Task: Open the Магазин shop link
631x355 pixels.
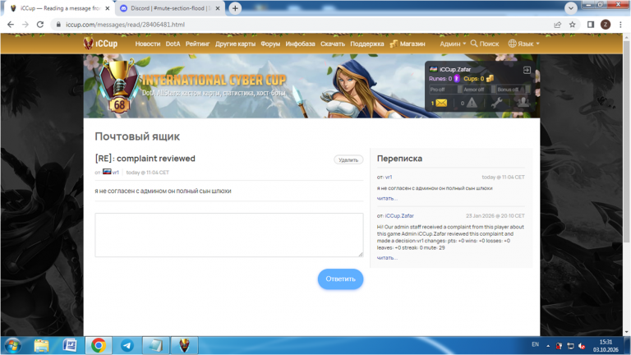Action: 408,44
